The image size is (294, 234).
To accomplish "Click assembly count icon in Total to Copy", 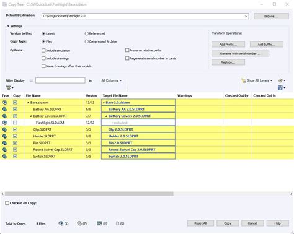I will coord(61,223).
